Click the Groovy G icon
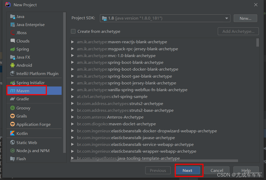 click(13, 108)
